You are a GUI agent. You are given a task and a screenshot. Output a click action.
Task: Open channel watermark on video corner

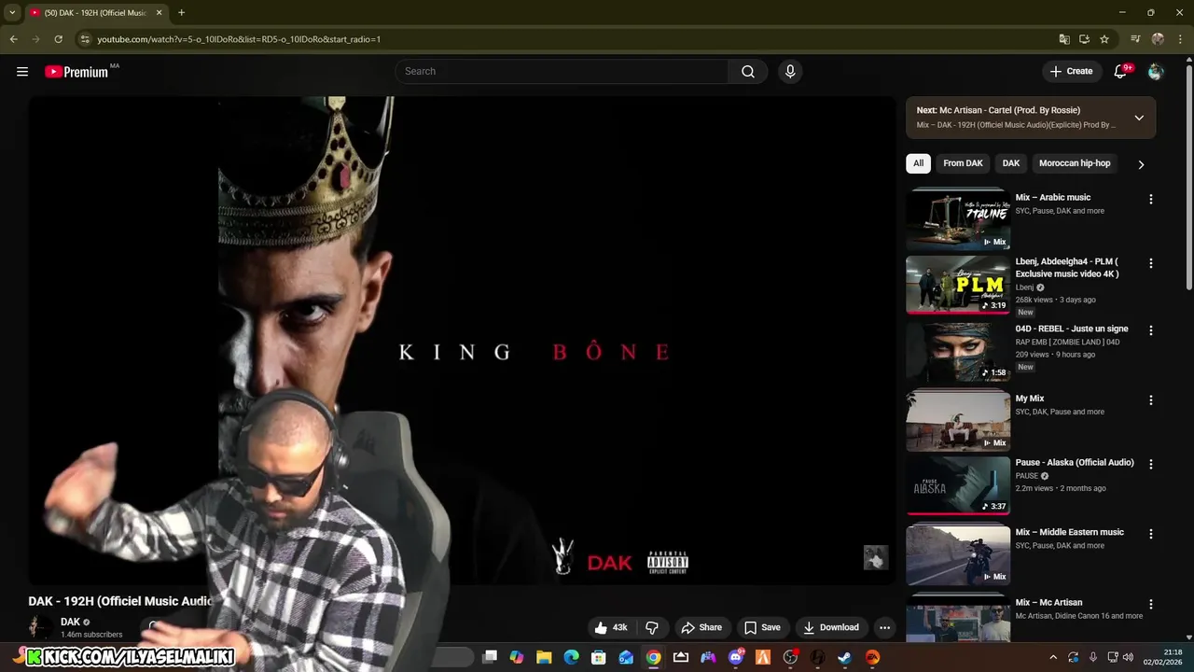[x=875, y=558]
